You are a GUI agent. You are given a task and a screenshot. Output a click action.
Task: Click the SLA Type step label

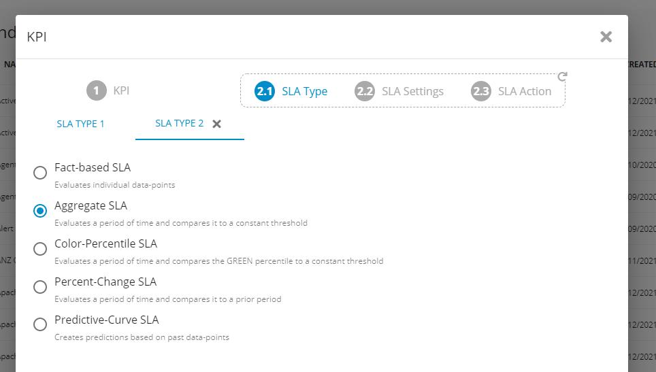click(x=304, y=91)
